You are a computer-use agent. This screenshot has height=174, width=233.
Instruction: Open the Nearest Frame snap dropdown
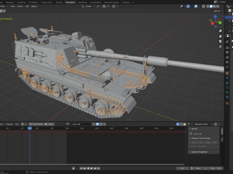203,124
